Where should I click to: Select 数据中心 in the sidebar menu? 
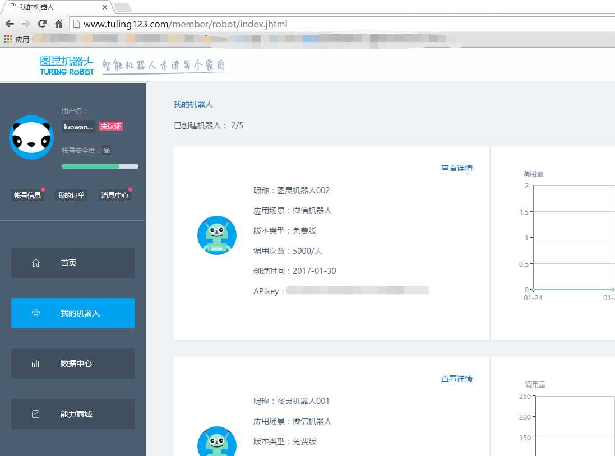click(73, 364)
